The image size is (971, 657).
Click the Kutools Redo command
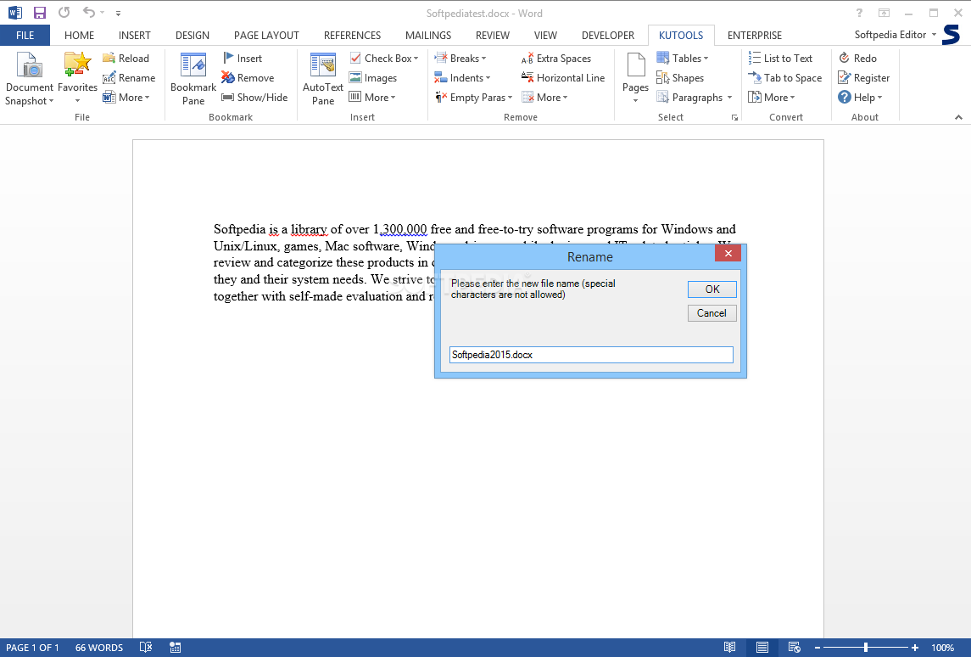tap(857, 59)
